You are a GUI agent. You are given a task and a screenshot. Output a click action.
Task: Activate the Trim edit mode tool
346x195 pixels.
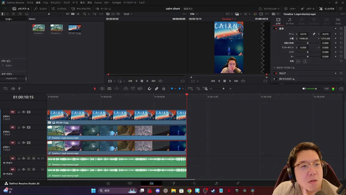[102, 89]
